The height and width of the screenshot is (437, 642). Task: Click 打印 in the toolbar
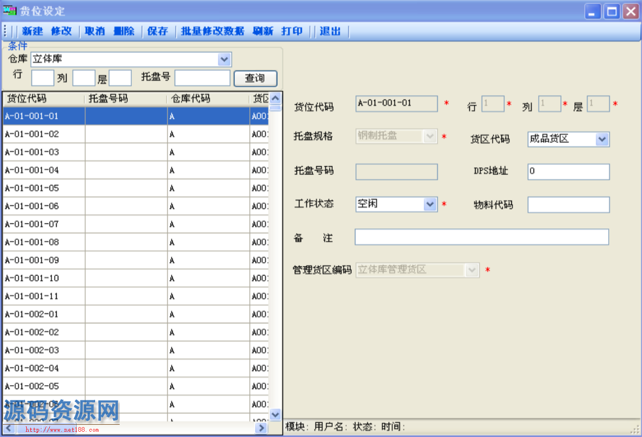[292, 31]
